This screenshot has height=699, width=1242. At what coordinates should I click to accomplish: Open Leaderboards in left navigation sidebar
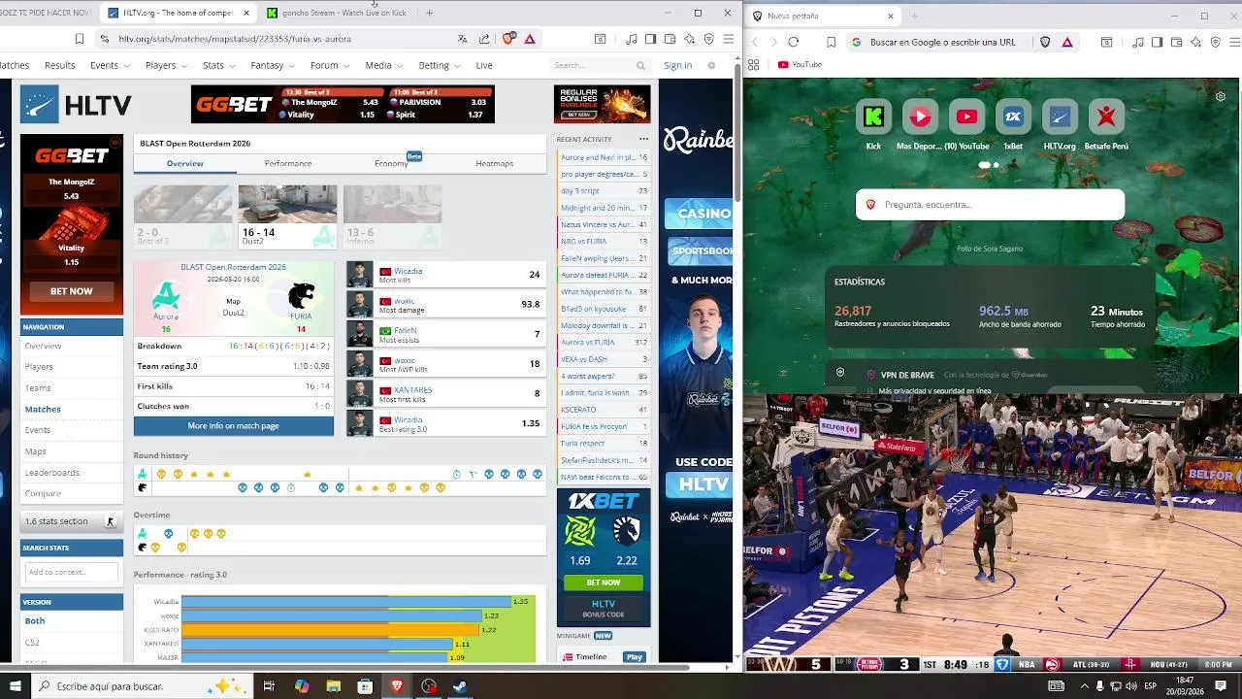pos(52,473)
